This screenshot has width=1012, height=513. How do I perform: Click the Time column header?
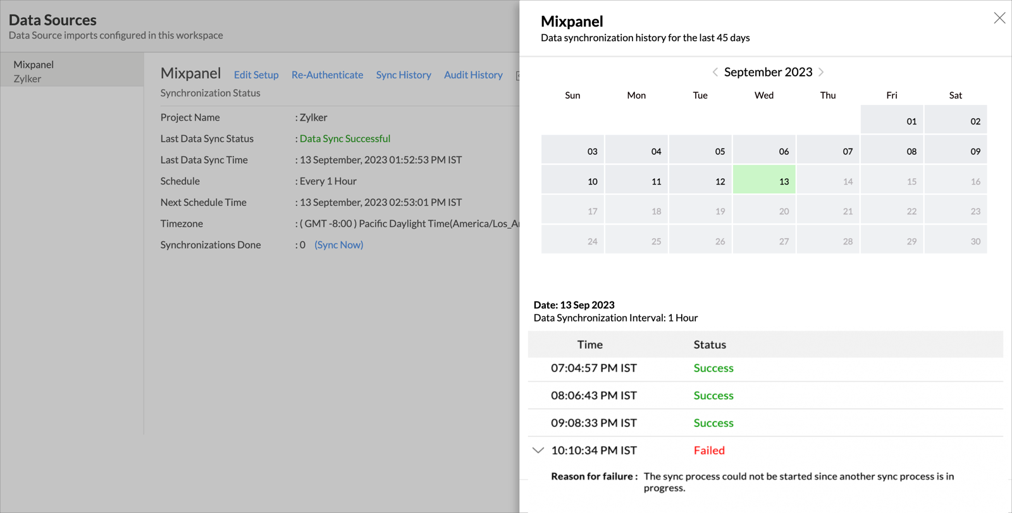point(589,344)
